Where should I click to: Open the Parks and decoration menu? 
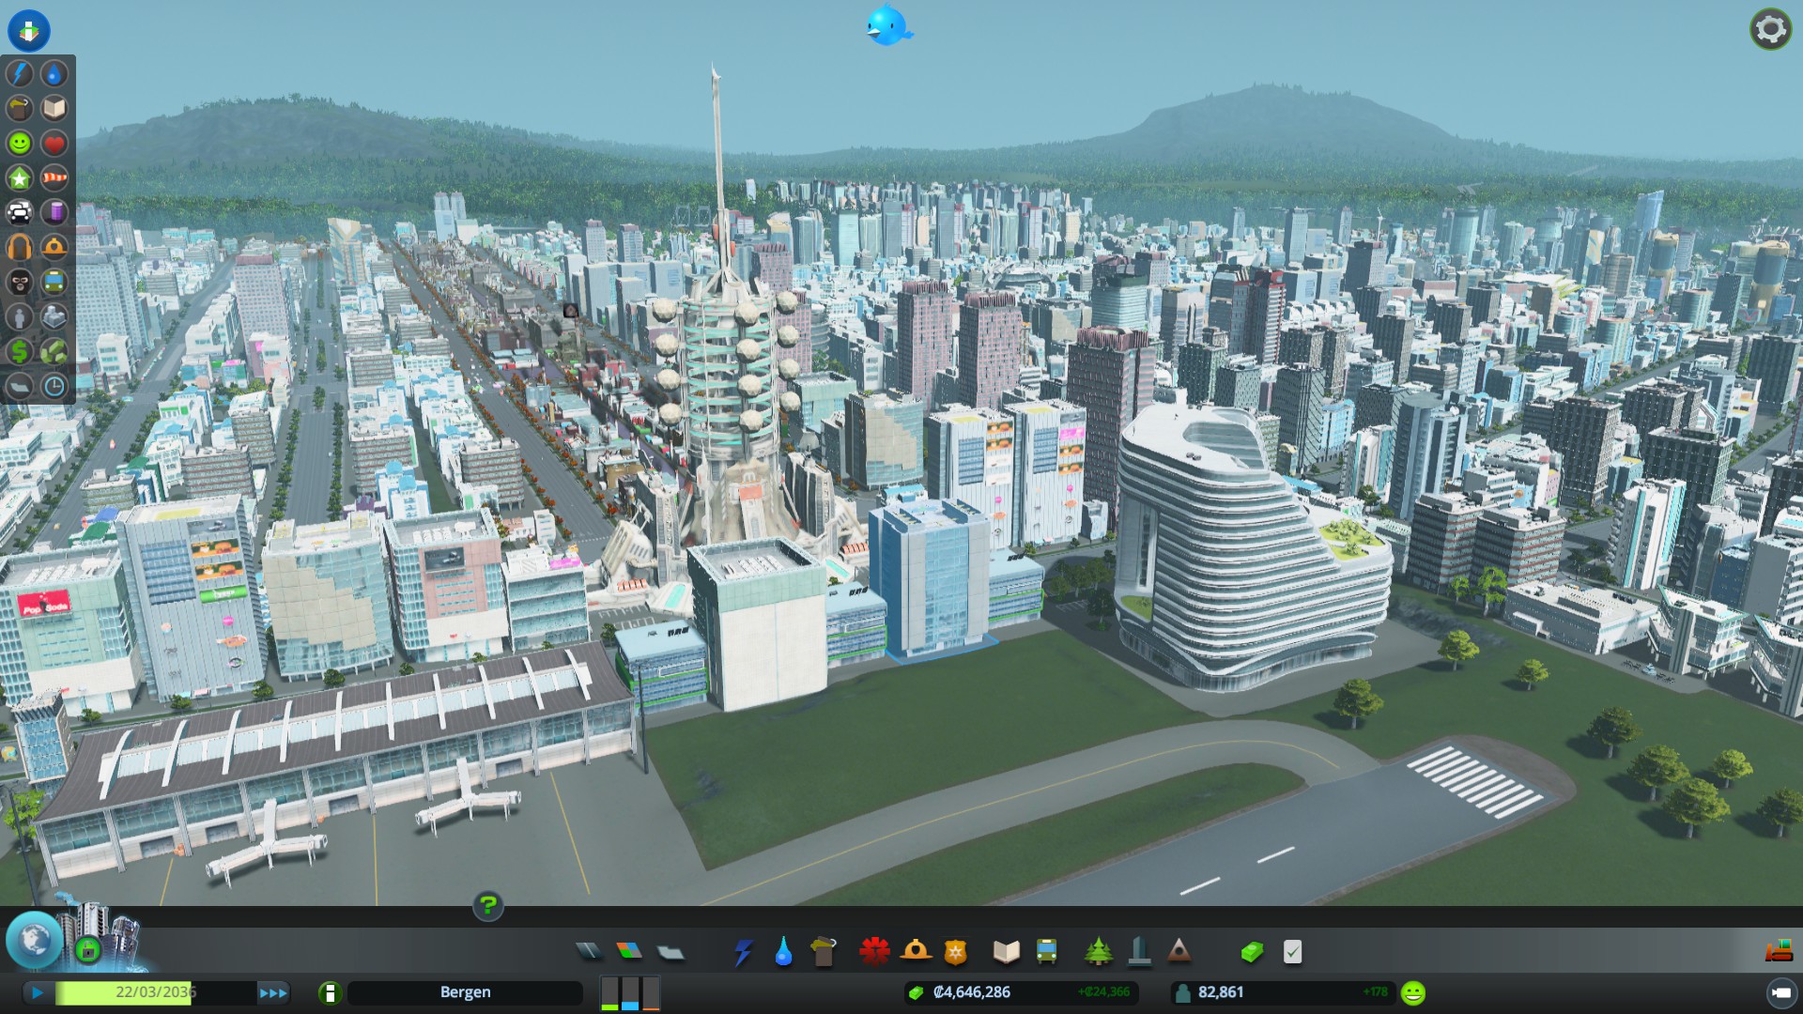tap(1098, 952)
